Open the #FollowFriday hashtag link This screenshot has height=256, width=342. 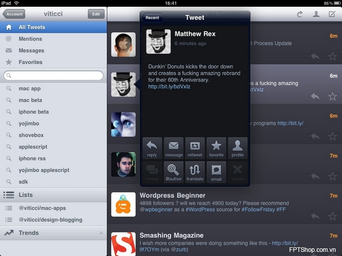pos(258,209)
